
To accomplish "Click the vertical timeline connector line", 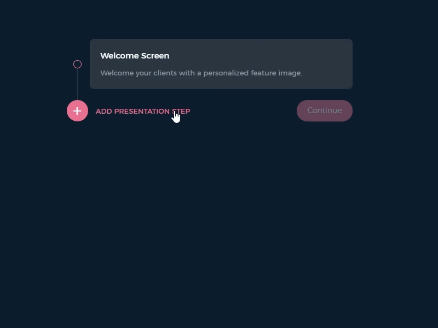I will pyautogui.click(x=77, y=85).
